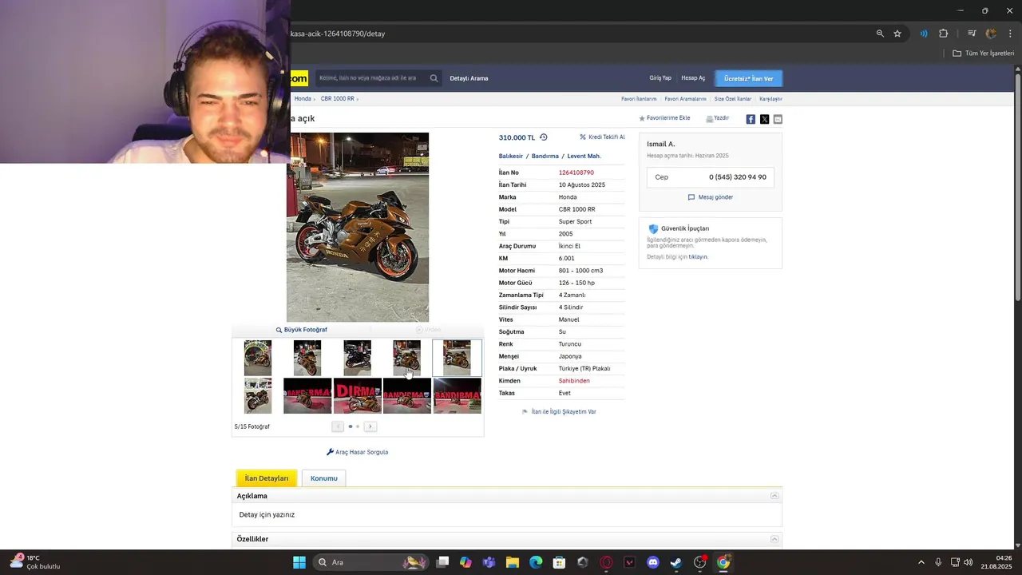Click the microphone icon in system tray
Viewport: 1022px width, 575px height.
point(938,562)
